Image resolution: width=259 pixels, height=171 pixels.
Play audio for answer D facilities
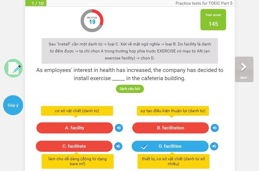tap(214, 146)
